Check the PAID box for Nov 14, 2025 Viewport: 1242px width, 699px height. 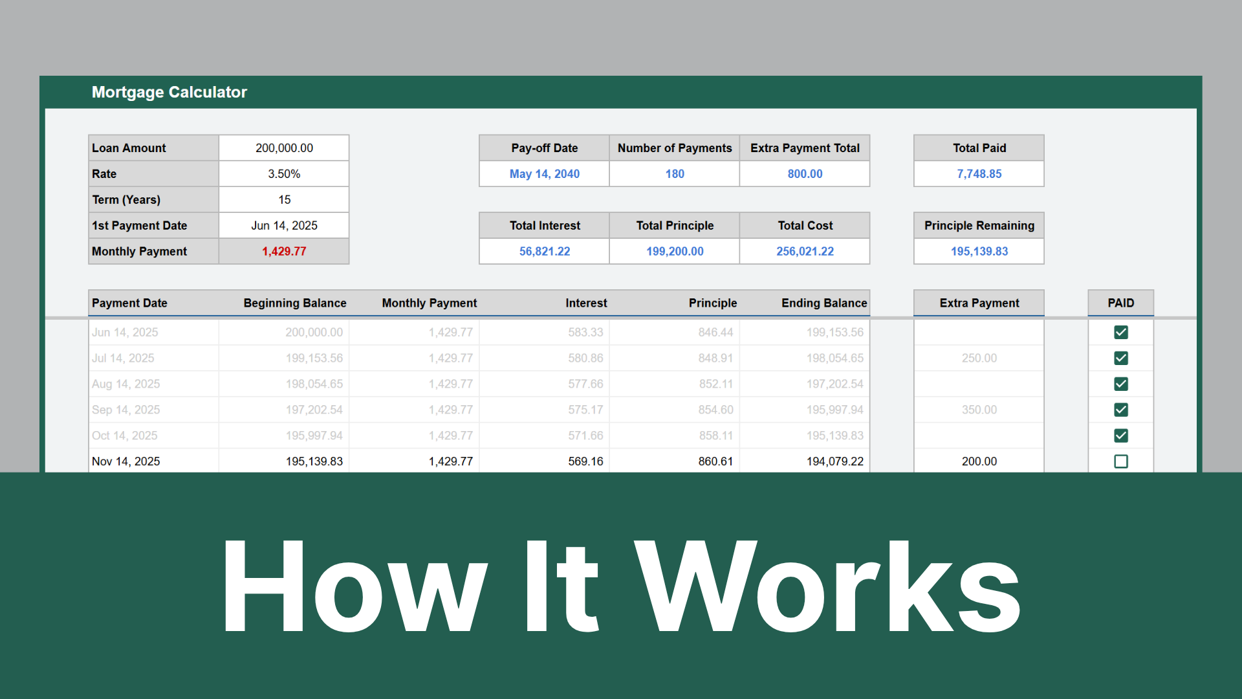1121,461
